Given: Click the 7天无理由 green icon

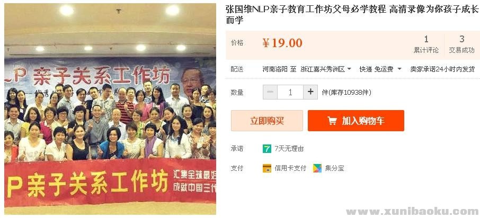Looking at the screenshot, I should click(x=267, y=149).
